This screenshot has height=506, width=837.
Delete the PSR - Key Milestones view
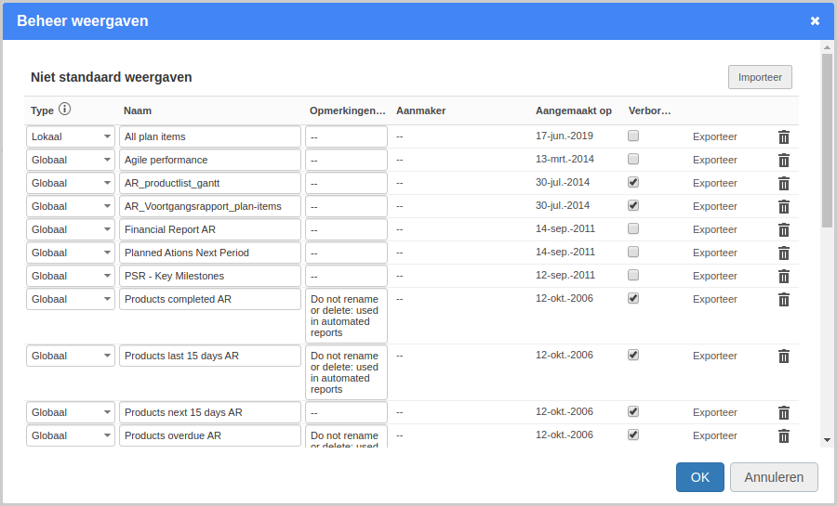(x=784, y=277)
